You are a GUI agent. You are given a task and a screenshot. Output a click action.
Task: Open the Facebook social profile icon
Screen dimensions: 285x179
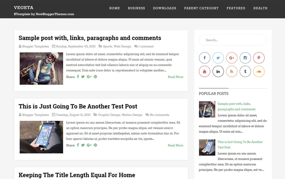point(204,58)
